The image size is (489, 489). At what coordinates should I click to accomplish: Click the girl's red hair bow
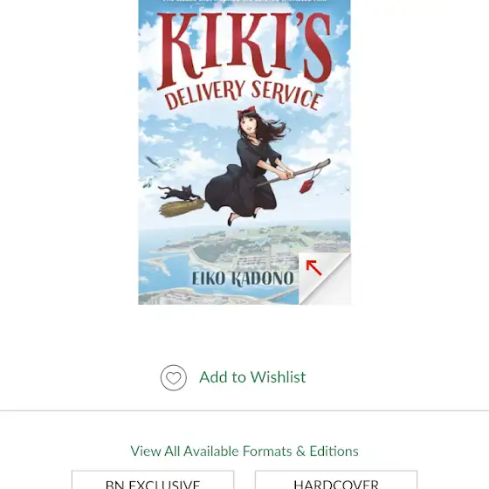point(246,112)
